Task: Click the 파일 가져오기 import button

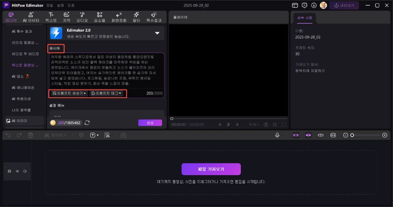Action: pos(211,169)
